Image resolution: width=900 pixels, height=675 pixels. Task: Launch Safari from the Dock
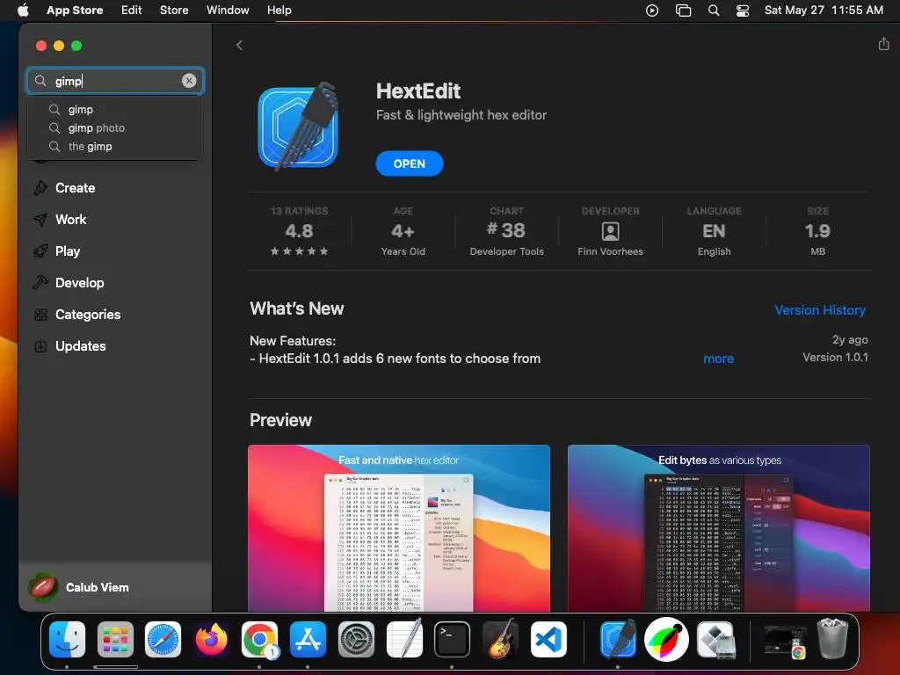[x=163, y=639]
